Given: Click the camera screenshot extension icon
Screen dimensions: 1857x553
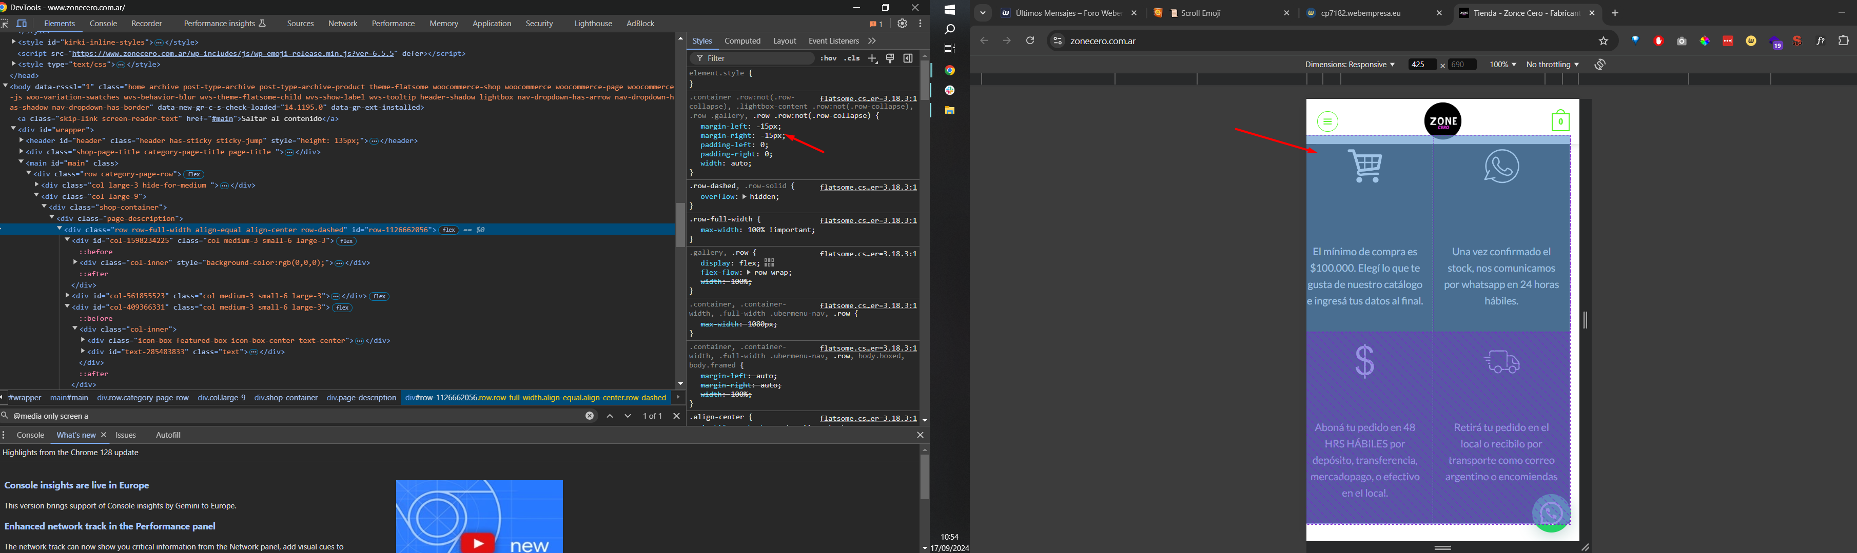Looking at the screenshot, I should click(x=1681, y=42).
